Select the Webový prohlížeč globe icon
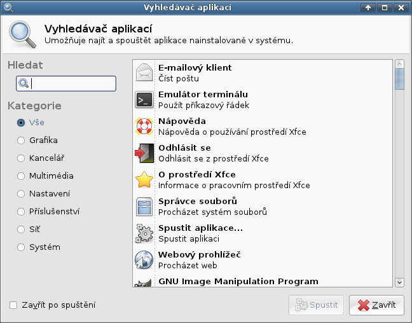This screenshot has height=323, width=412. 144,260
